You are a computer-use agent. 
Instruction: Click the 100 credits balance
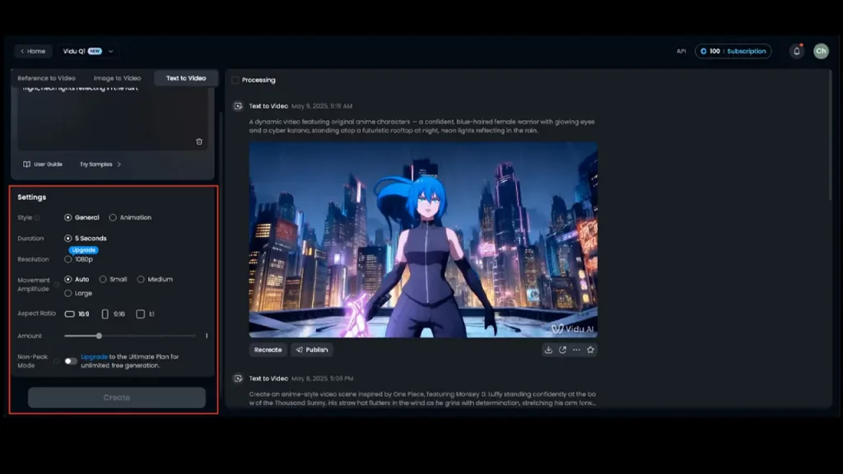pos(710,51)
